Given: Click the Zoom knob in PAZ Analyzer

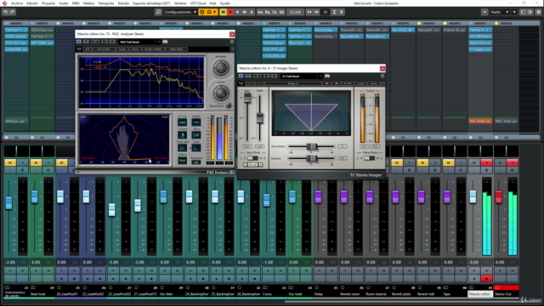Looking at the screenshot, I should coord(221,93).
